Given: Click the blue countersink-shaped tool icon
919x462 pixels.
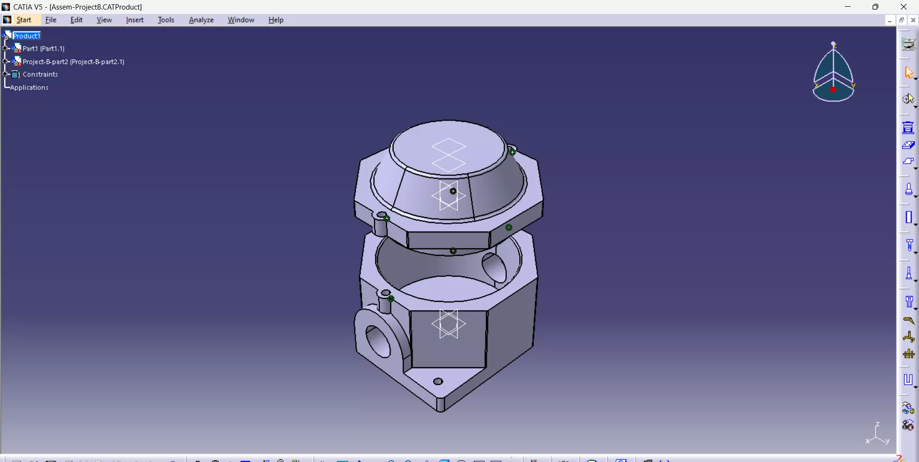Looking at the screenshot, I should click(908, 301).
